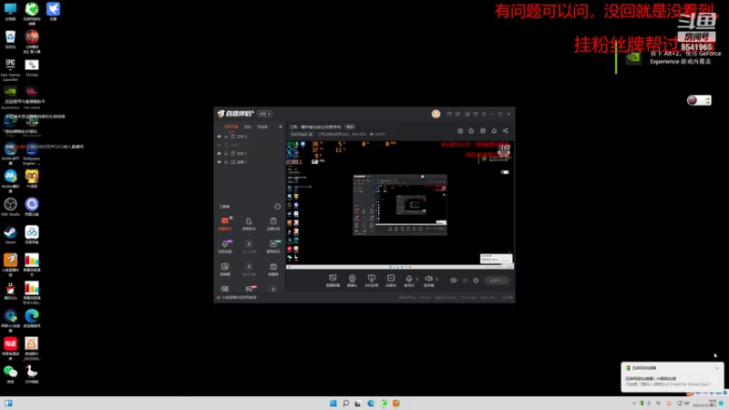Mute the microphone (麦克风)

408,281
